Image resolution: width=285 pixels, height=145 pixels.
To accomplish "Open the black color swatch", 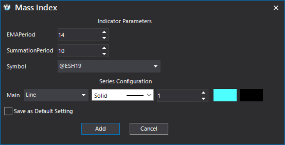I will coord(251,95).
